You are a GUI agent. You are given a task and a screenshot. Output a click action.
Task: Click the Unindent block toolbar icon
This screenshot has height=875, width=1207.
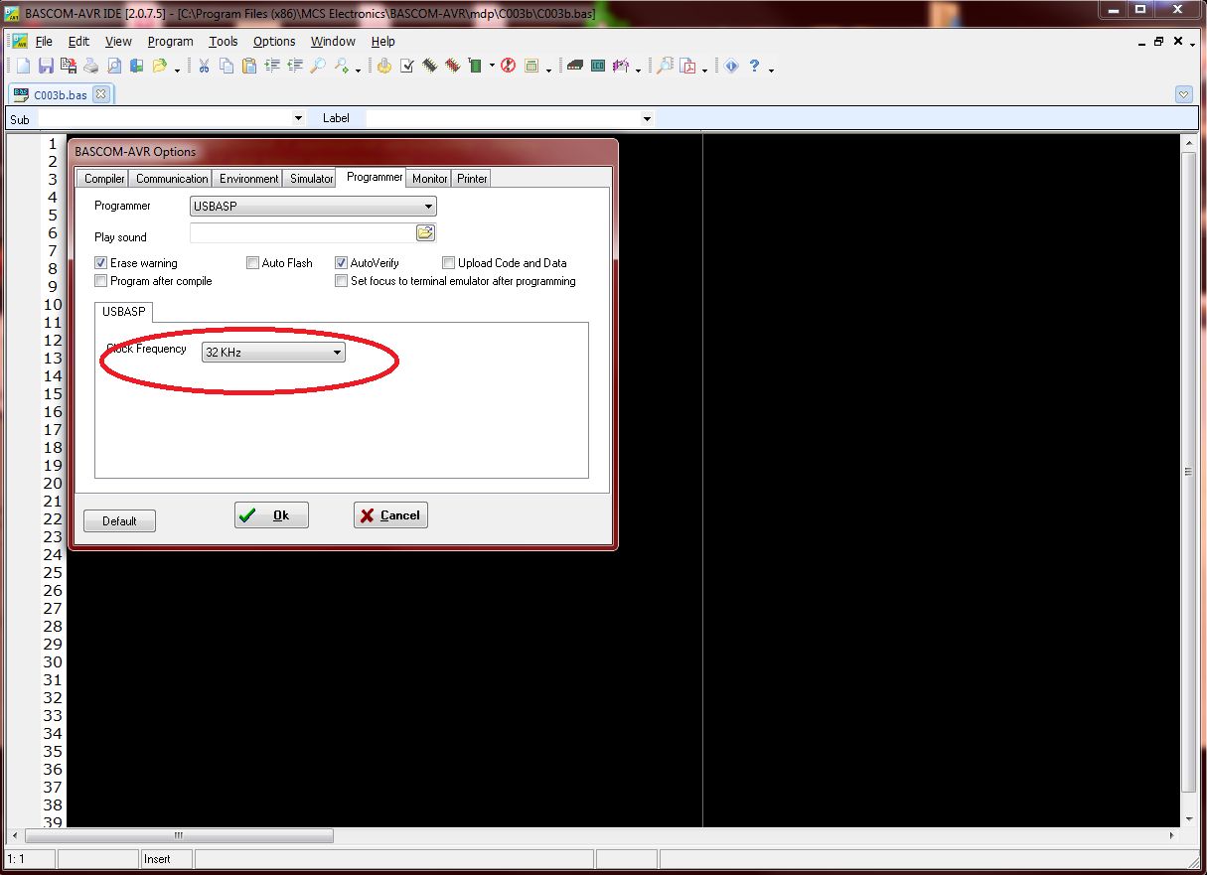click(295, 66)
